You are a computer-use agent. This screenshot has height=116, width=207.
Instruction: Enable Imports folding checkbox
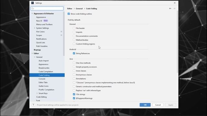74,32
